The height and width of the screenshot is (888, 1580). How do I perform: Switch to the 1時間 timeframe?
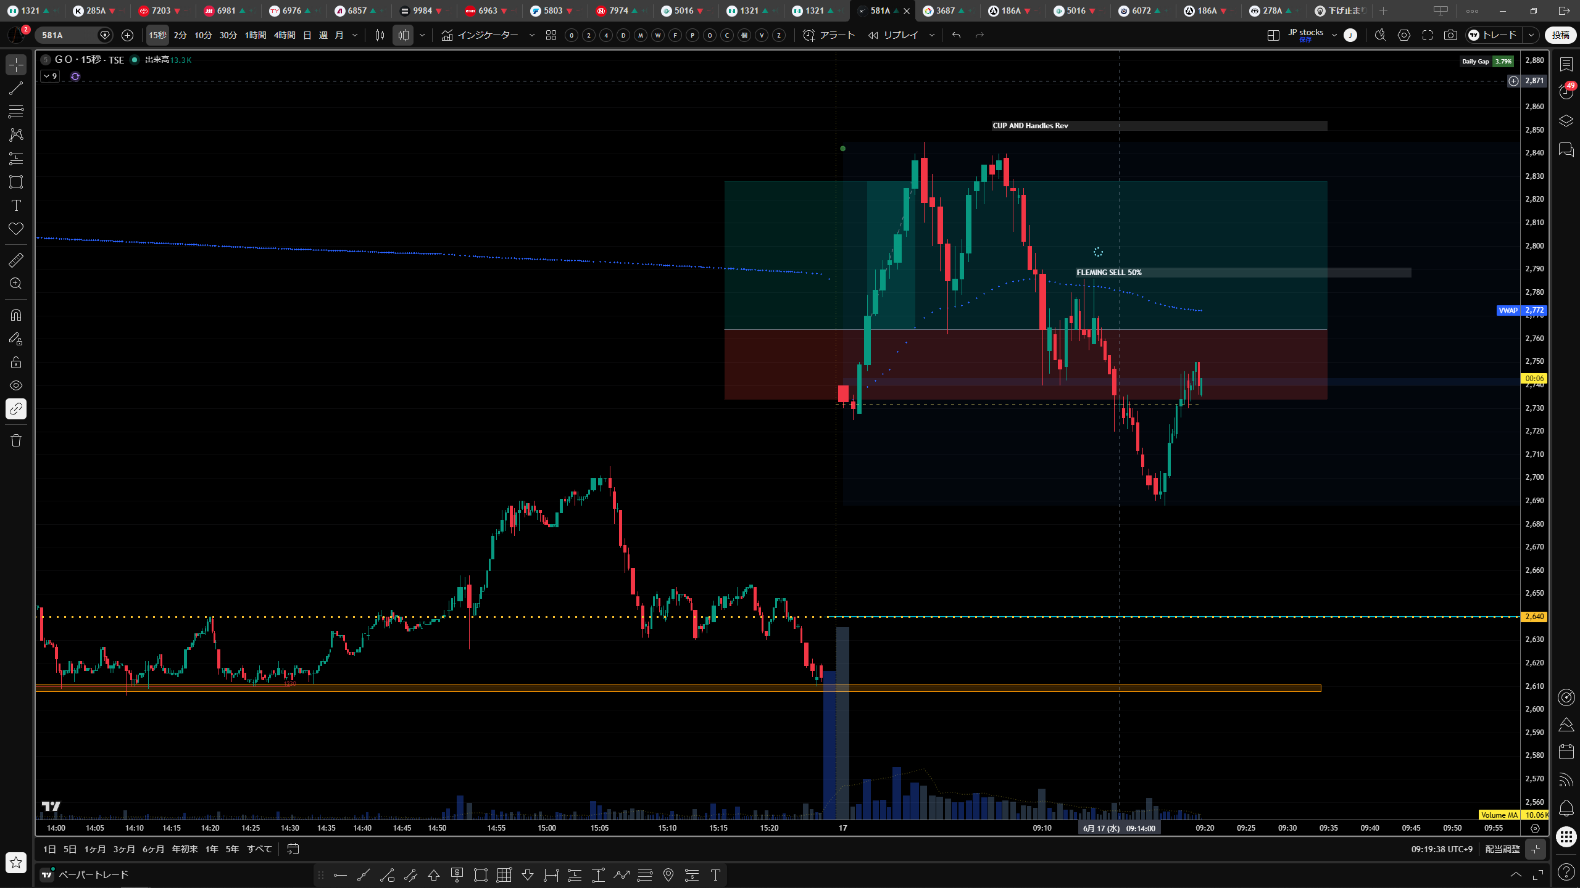coord(256,35)
